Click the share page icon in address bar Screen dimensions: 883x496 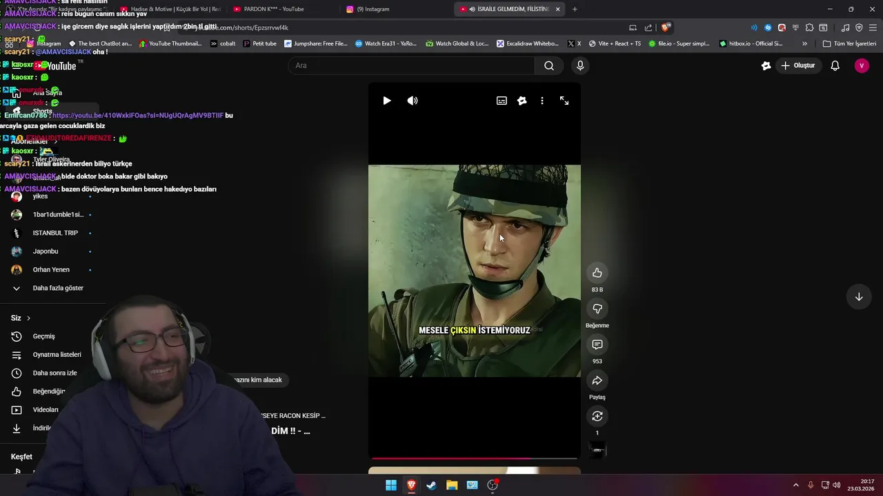tap(648, 28)
